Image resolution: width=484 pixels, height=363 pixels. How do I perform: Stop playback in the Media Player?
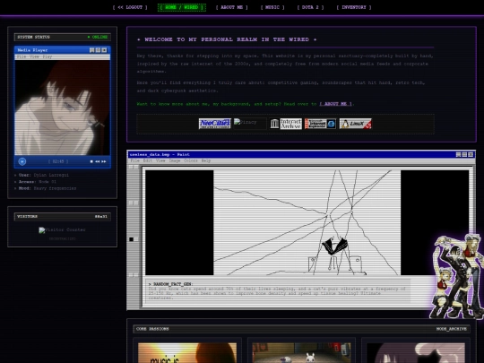pos(91,161)
